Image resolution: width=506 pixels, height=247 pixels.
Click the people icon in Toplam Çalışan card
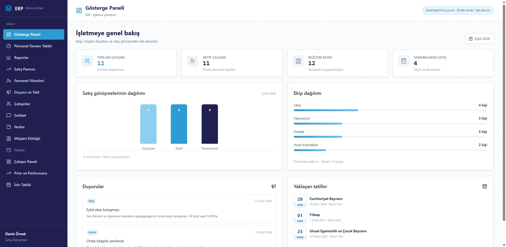[x=87, y=61]
